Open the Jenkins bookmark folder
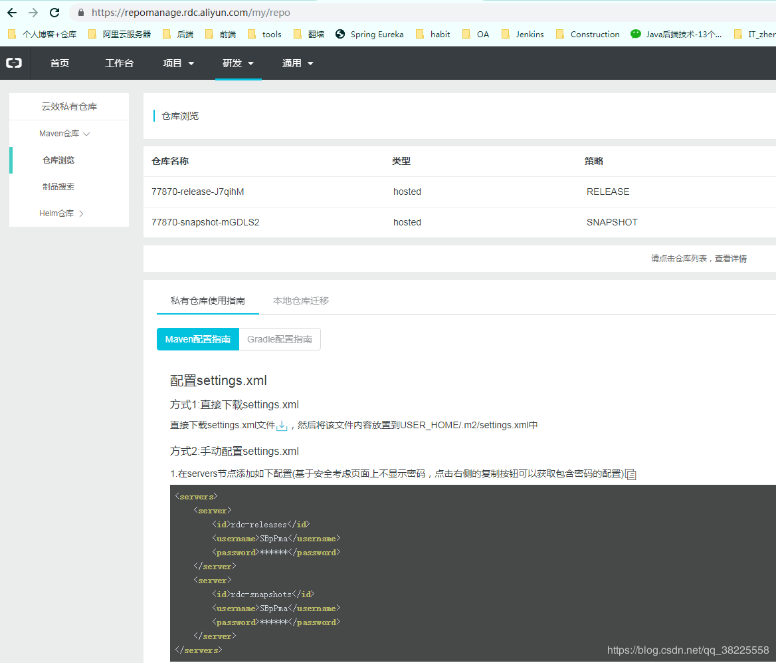776x663 pixels. click(x=522, y=34)
